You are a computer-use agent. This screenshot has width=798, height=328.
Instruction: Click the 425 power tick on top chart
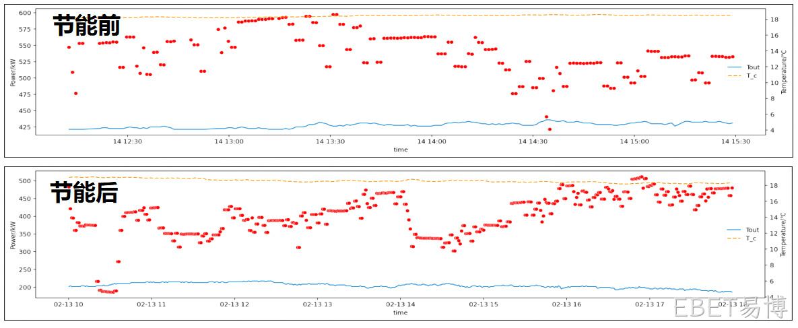(26, 127)
